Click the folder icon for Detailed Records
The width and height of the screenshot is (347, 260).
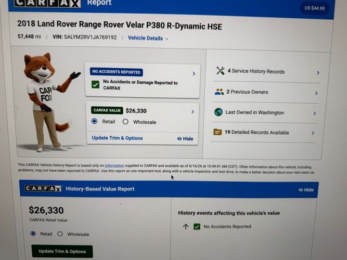217,132
